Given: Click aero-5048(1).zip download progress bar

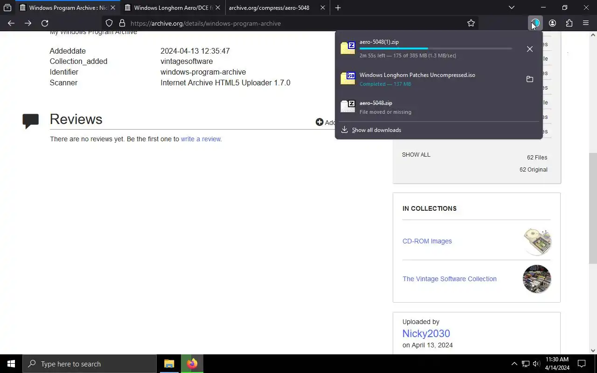Looking at the screenshot, I should coord(436,48).
